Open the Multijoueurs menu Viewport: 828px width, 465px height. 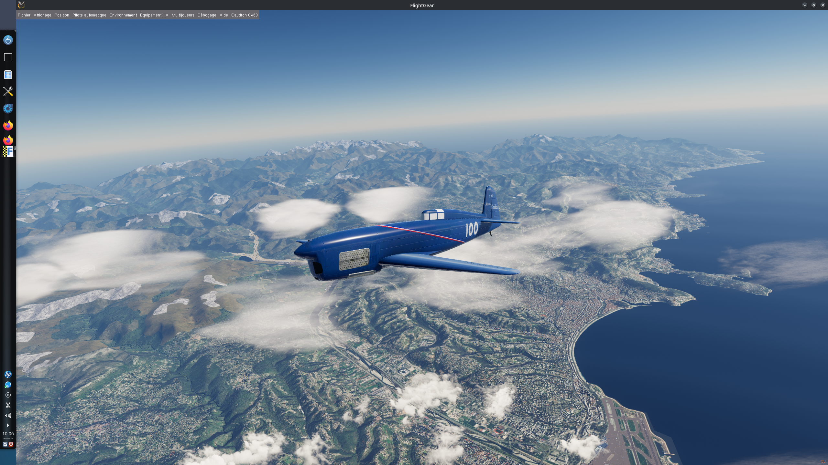183,15
